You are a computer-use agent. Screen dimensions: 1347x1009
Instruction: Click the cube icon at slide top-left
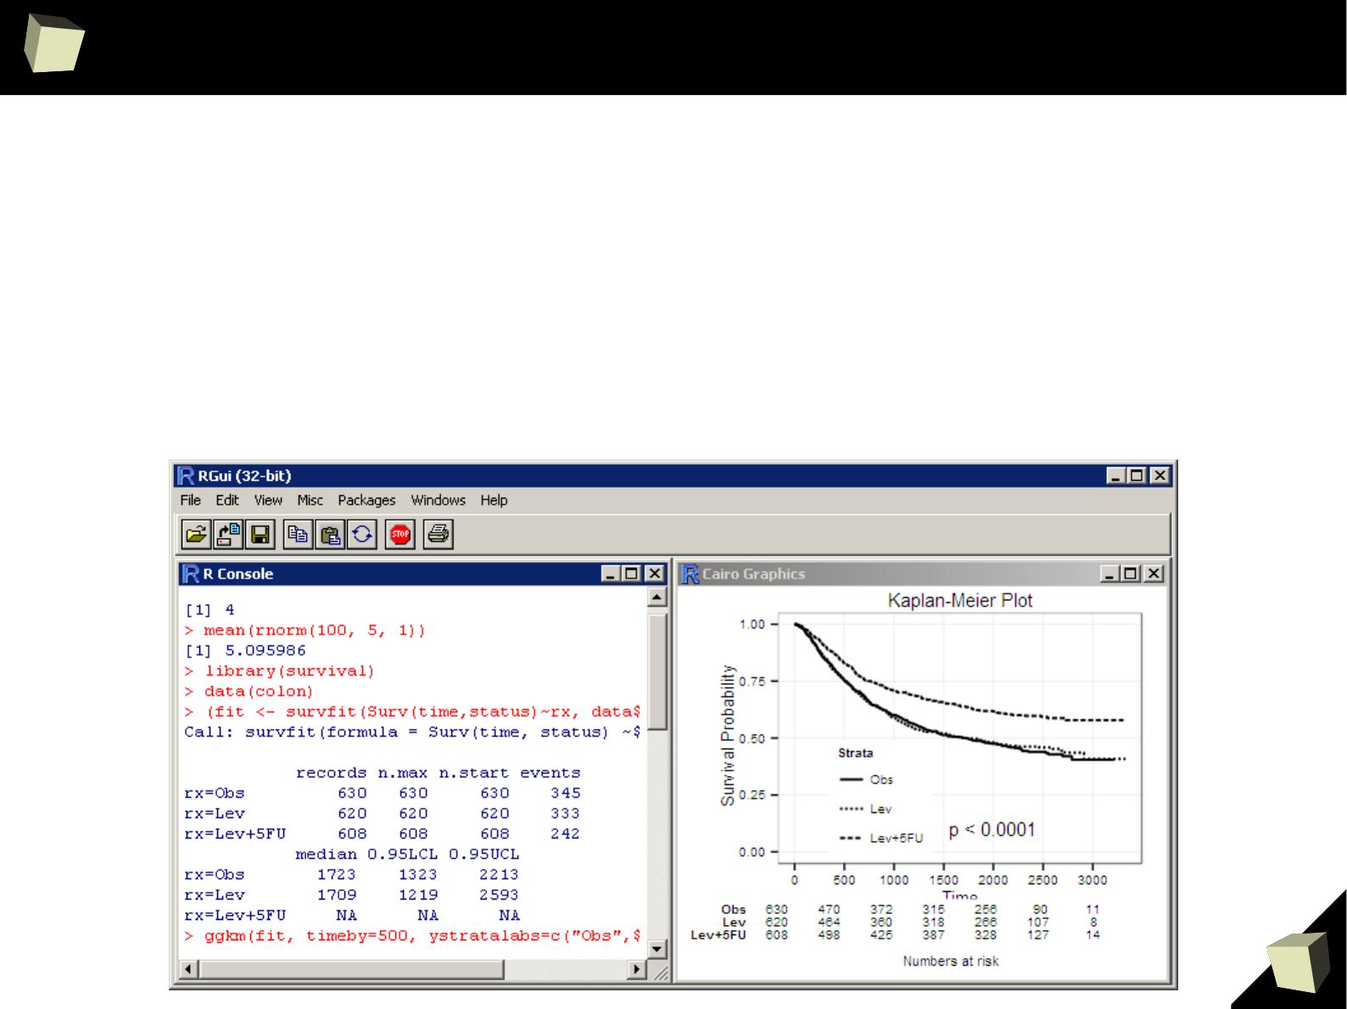53,42
